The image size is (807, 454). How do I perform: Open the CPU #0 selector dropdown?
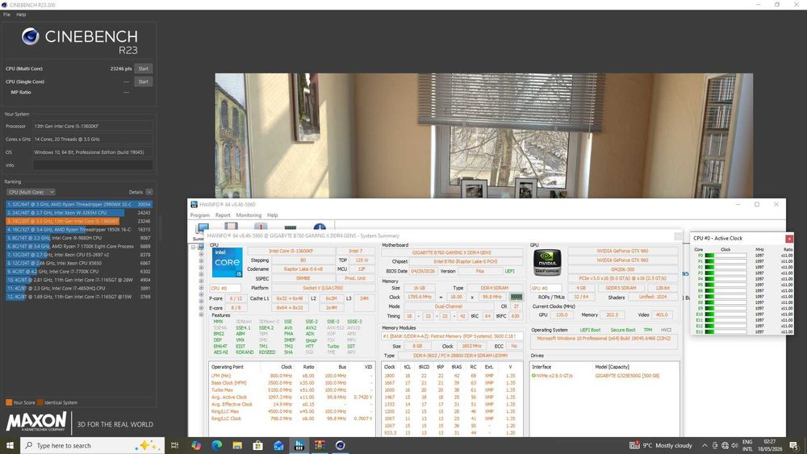pos(225,288)
